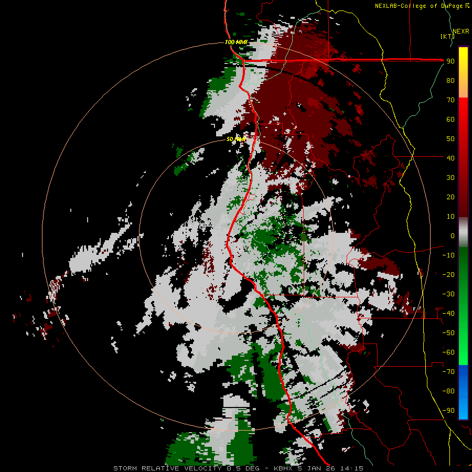Select the -60 value on the velocity scale

click(x=448, y=352)
